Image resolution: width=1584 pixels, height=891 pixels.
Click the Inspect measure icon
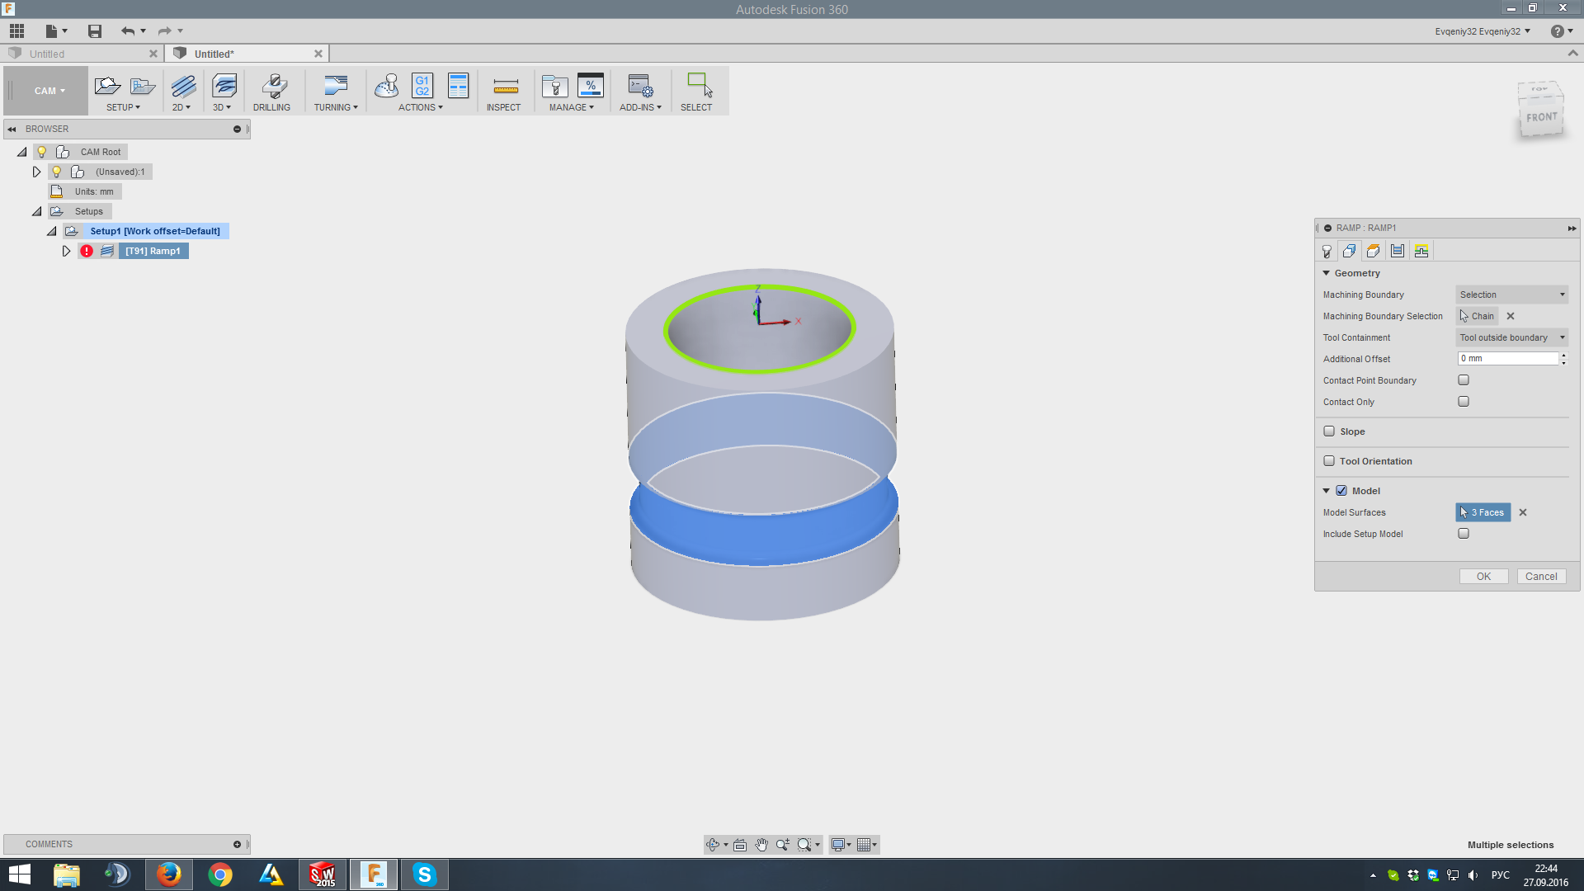click(x=505, y=87)
